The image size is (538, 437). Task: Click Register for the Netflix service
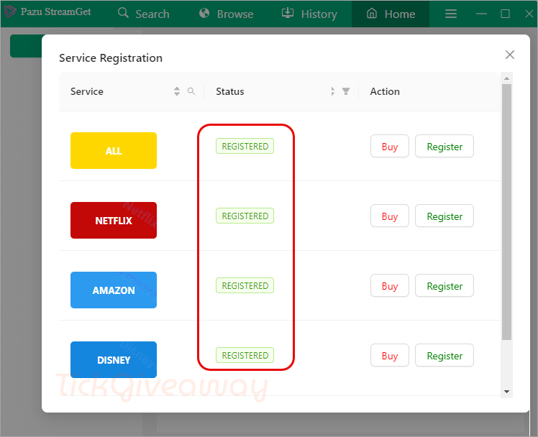point(444,216)
